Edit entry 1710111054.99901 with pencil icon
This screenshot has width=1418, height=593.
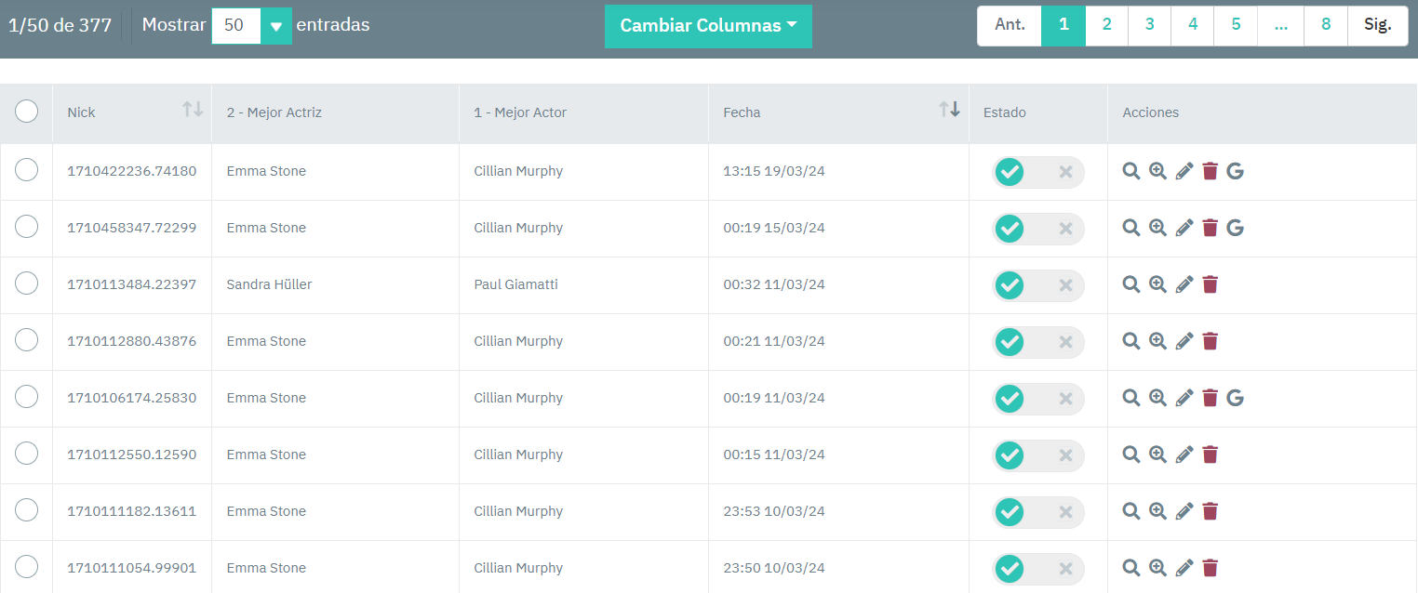[x=1184, y=568]
